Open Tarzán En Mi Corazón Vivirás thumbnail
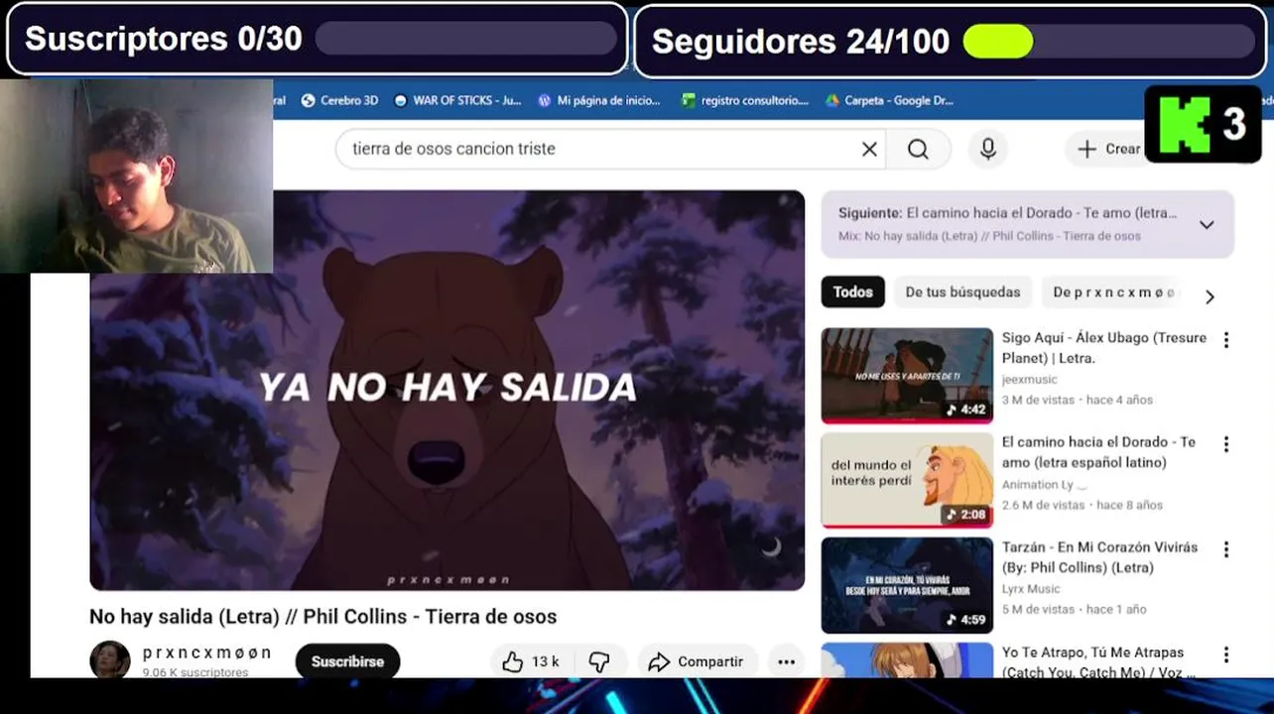The height and width of the screenshot is (714, 1274). 907,585
